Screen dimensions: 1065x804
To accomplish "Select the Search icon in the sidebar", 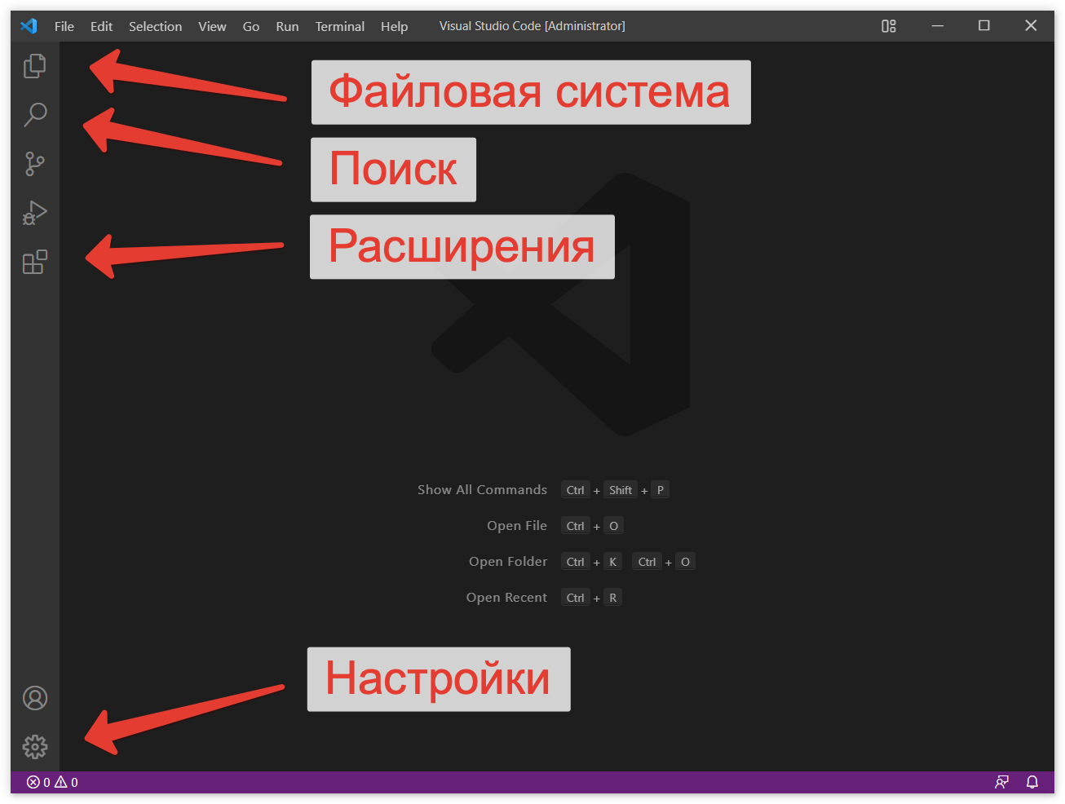I will tap(34, 115).
